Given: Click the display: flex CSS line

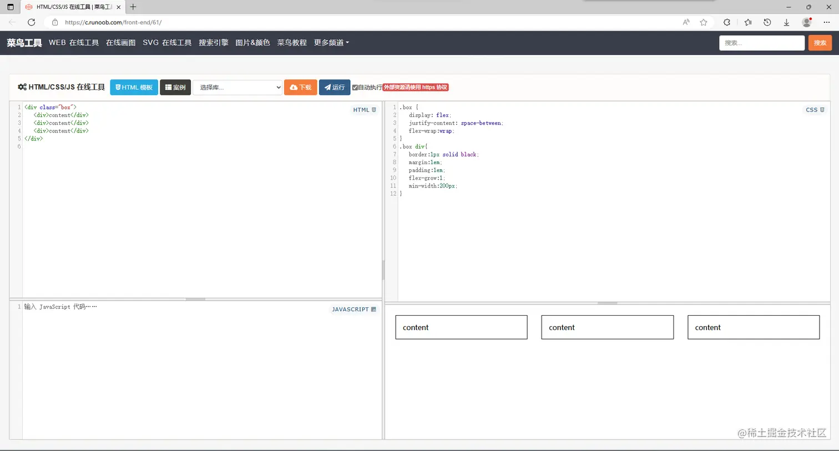Looking at the screenshot, I should (430, 115).
